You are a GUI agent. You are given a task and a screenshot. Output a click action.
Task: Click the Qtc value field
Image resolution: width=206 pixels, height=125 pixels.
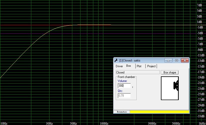[x=124, y=96]
